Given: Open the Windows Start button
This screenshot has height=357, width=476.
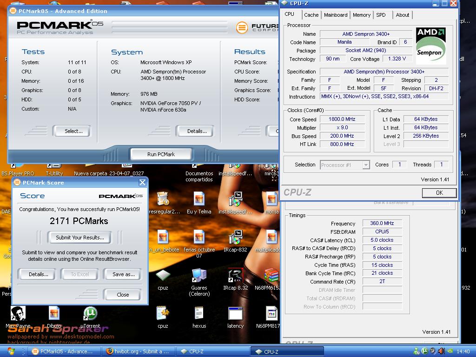Looking at the screenshot, I should tap(10, 351).
